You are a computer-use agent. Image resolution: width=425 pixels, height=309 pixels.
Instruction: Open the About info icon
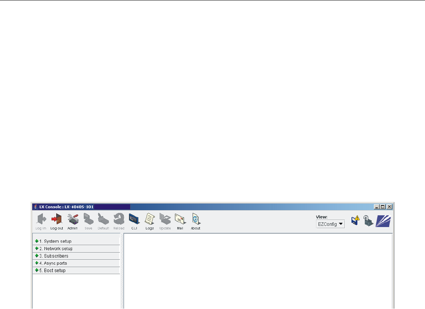tap(196, 219)
